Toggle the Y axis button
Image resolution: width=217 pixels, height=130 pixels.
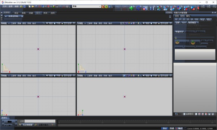click(106, 6)
